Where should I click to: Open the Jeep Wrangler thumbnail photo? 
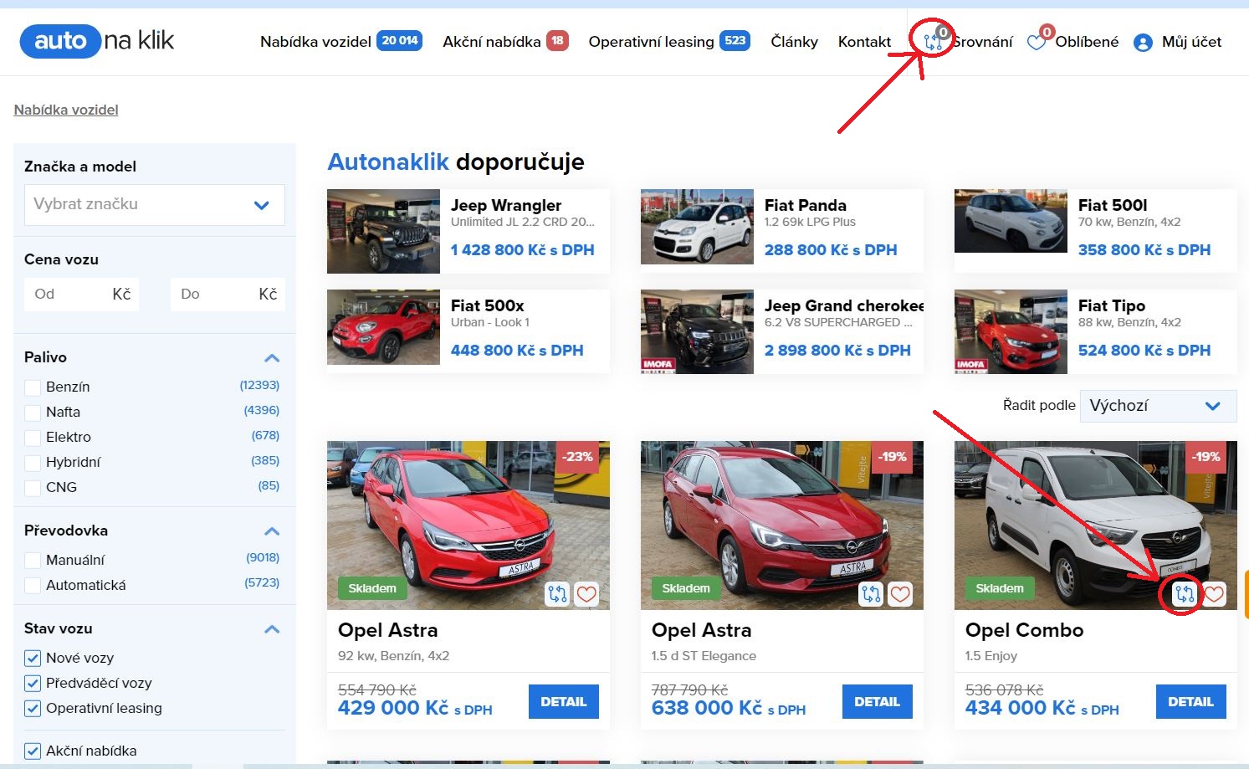383,231
